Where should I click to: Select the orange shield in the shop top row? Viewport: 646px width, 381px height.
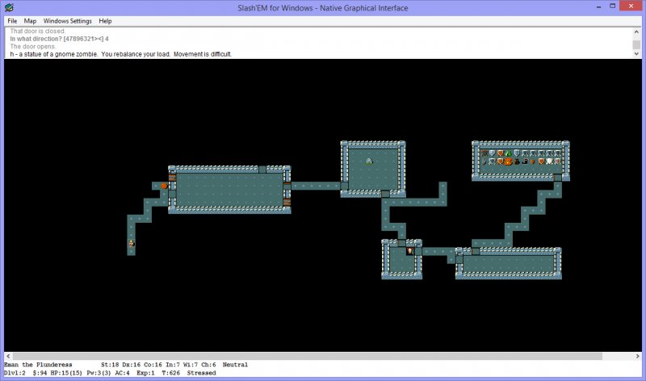500,153
